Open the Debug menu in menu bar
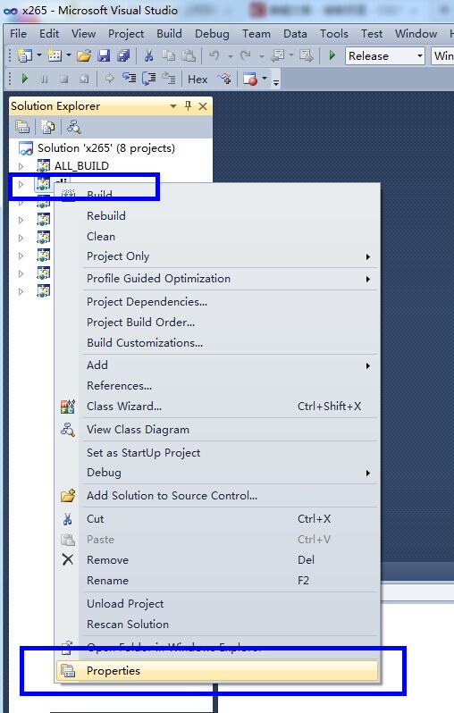 212,34
